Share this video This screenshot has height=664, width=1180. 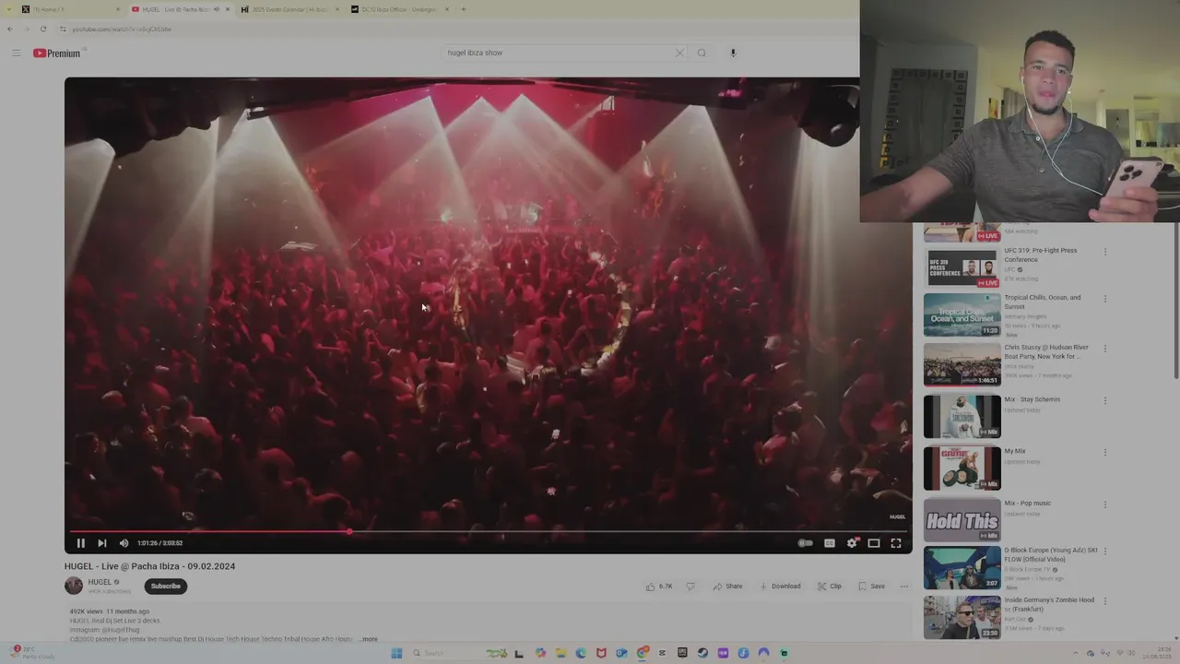click(726, 587)
